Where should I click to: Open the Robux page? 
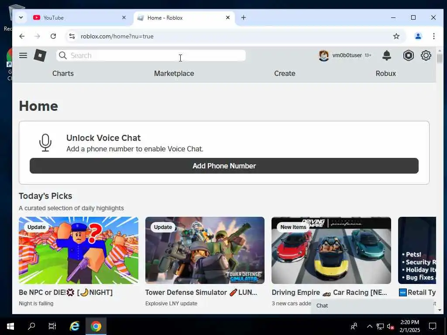[386, 73]
